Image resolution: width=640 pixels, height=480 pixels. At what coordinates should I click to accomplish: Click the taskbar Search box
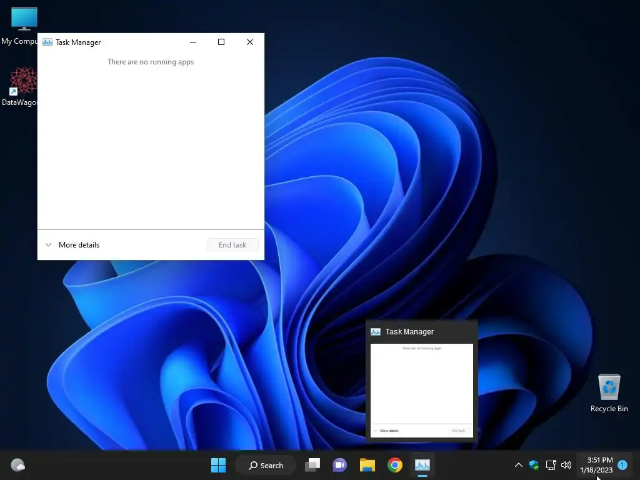[266, 465]
